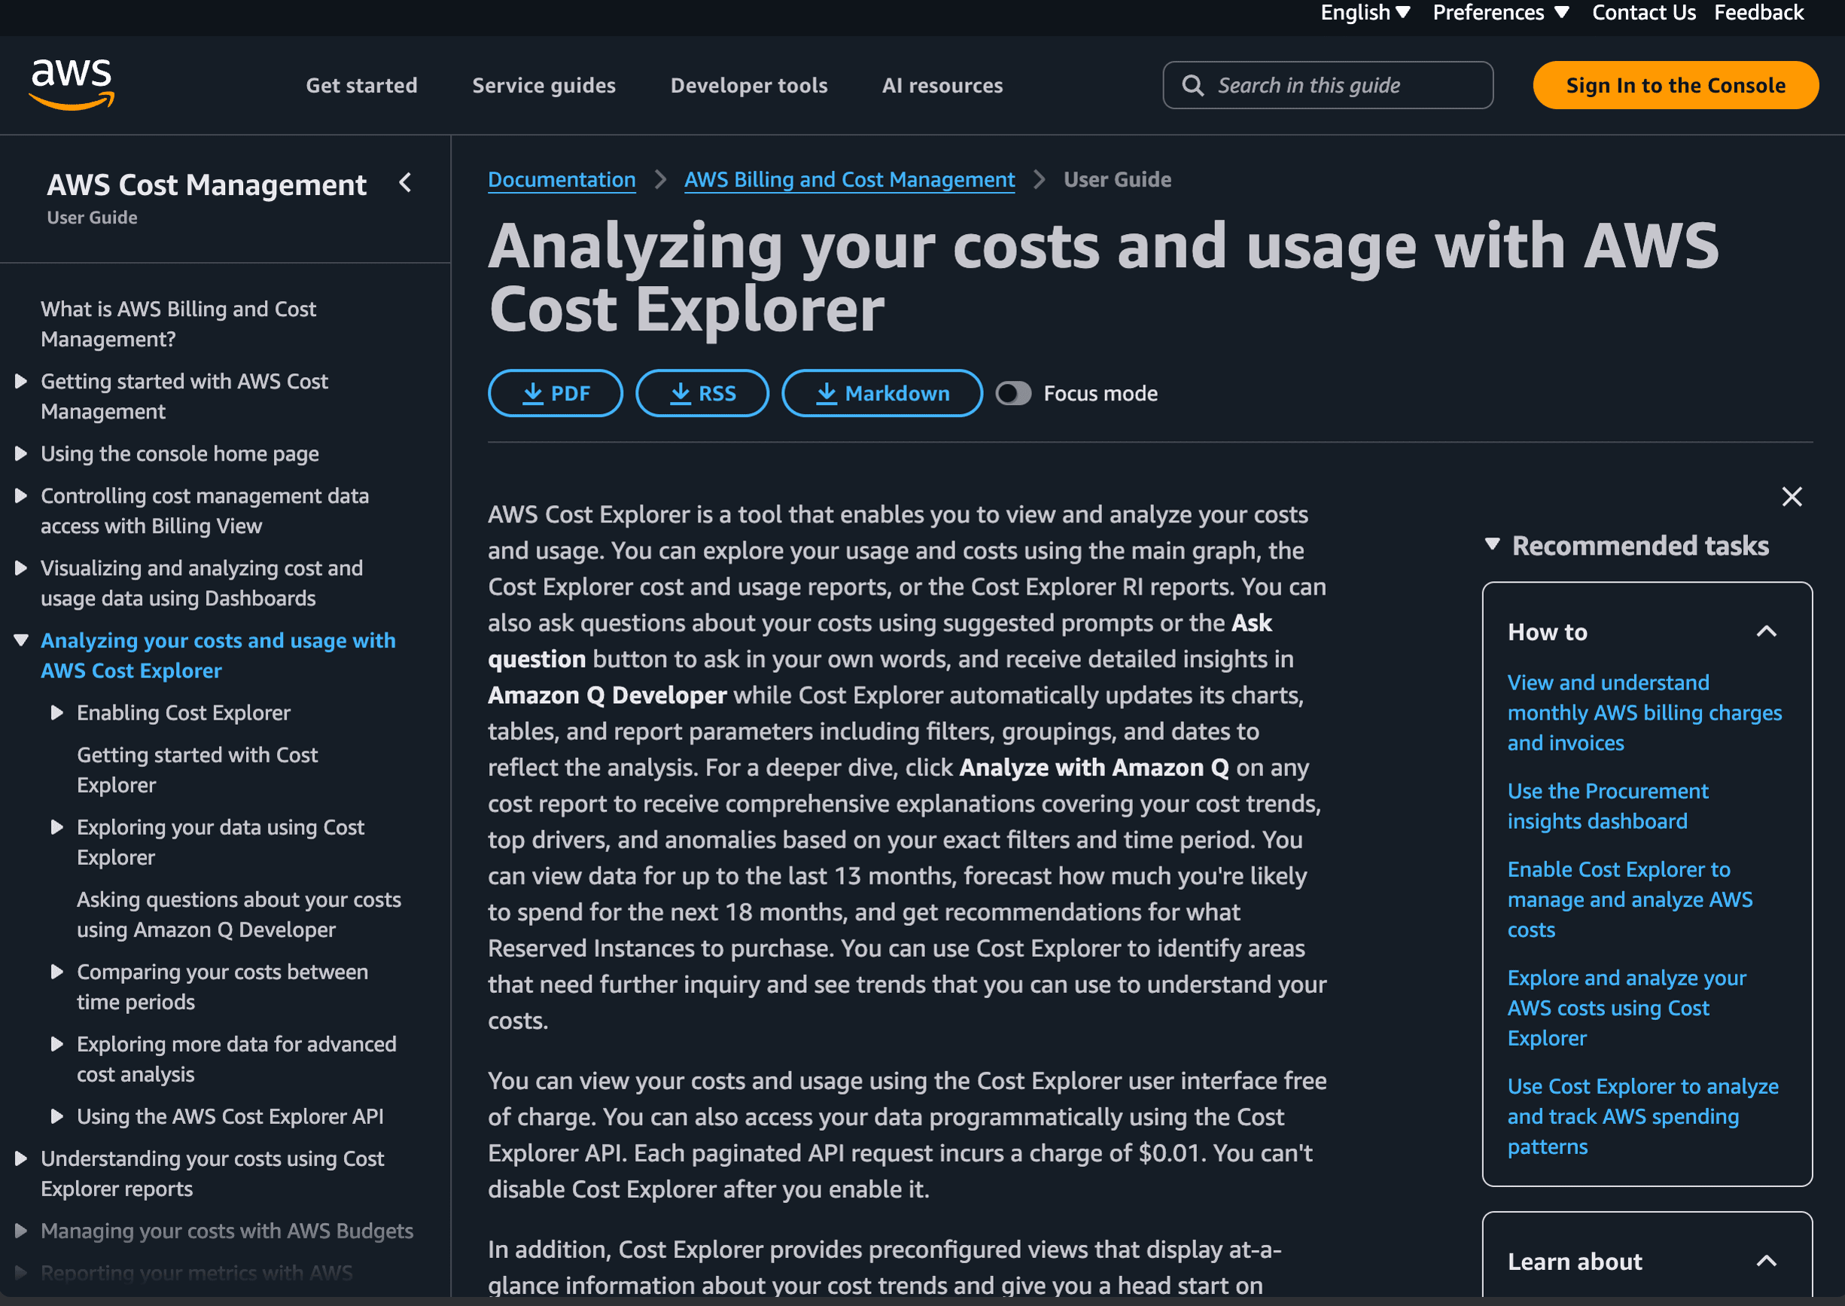Open the Get started menu
Image resolution: width=1845 pixels, height=1306 pixels.
(x=361, y=85)
